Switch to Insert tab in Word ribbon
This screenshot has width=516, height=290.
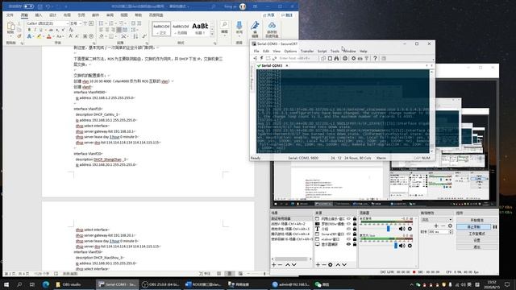click(39, 15)
